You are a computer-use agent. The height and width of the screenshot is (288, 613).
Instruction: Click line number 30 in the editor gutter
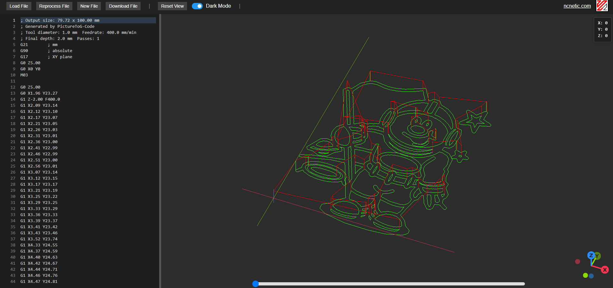[13, 197]
